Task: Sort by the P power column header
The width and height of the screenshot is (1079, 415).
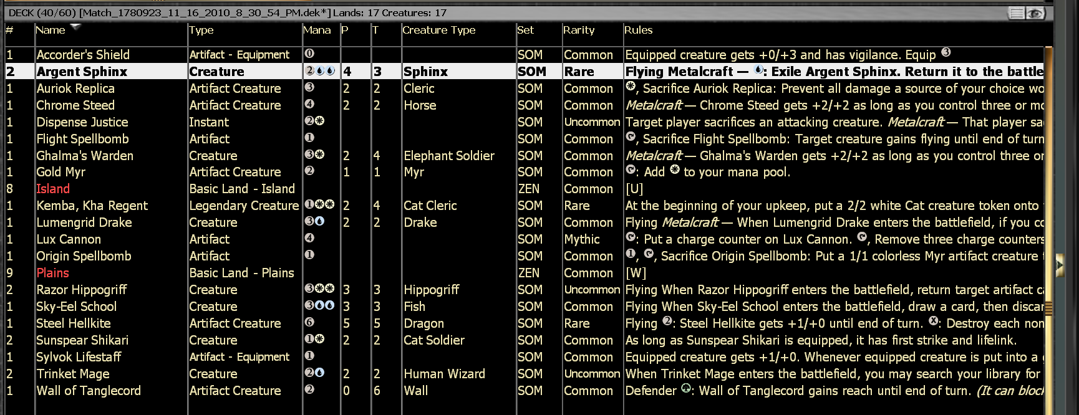Action: pos(345,30)
